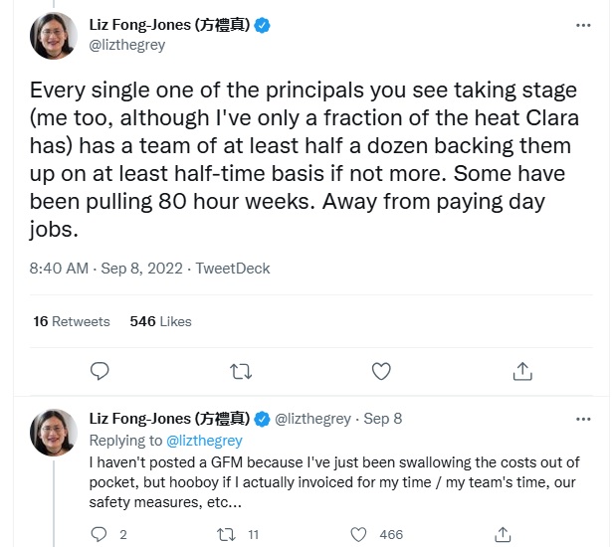612x547 pixels.
Task: Like the main tweet
Action: (x=381, y=371)
